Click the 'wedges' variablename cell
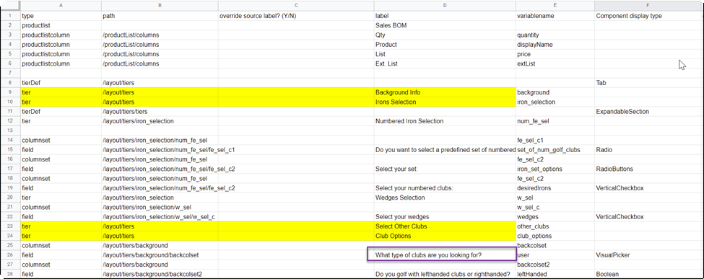Viewport: 704px width, 279px height. pyautogui.click(x=555, y=217)
